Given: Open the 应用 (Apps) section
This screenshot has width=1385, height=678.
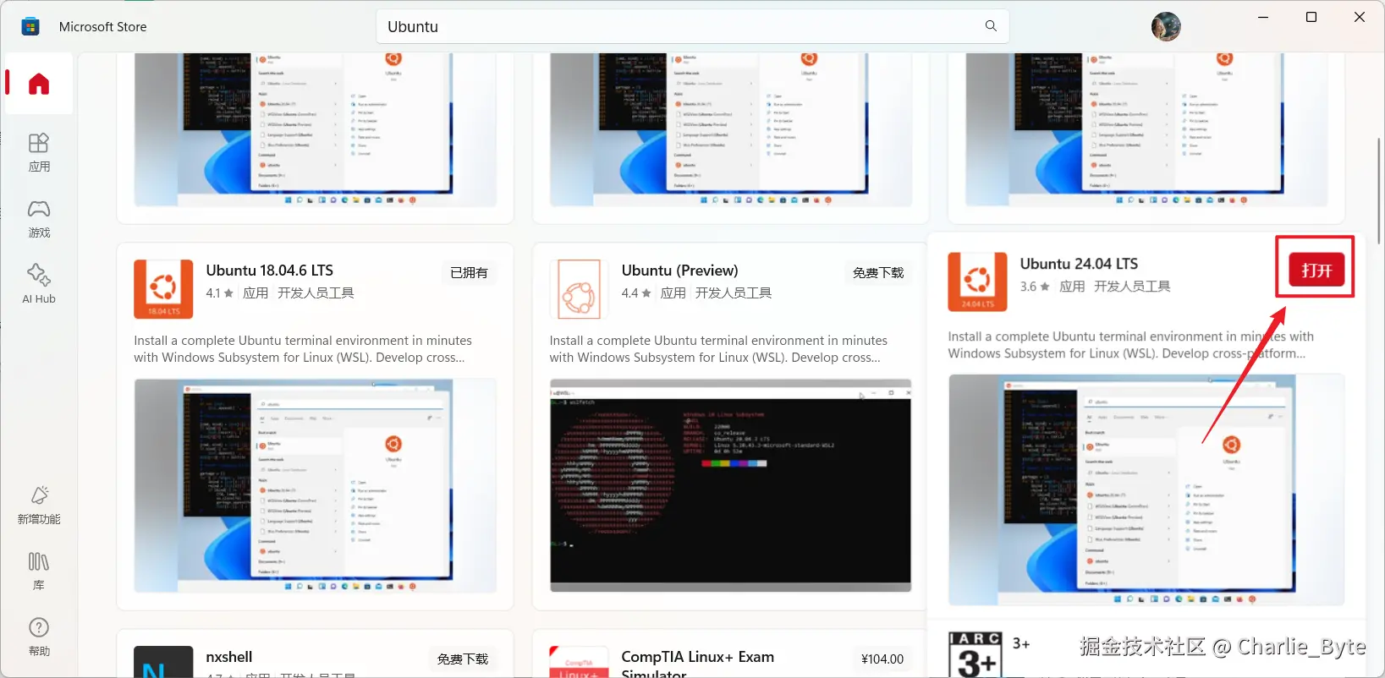Looking at the screenshot, I should coord(39,153).
